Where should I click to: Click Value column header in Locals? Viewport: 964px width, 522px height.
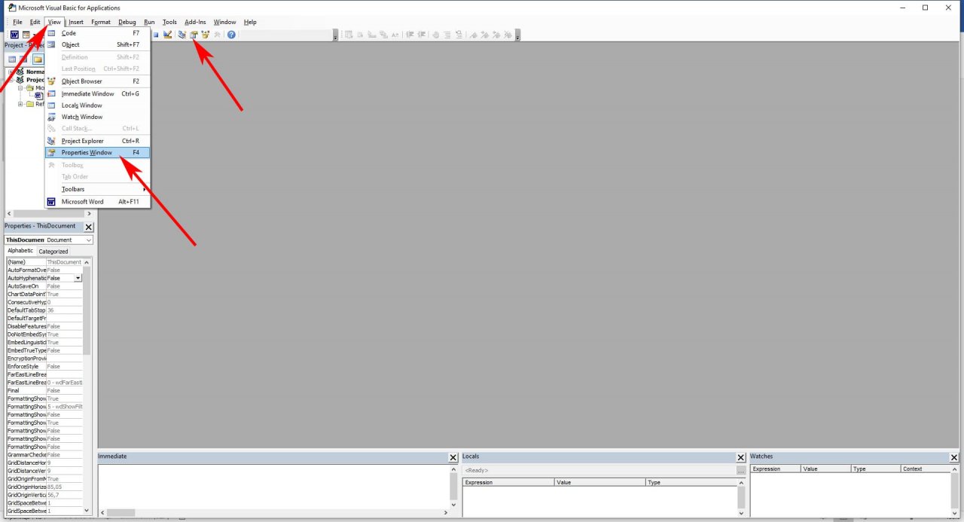[600, 482]
